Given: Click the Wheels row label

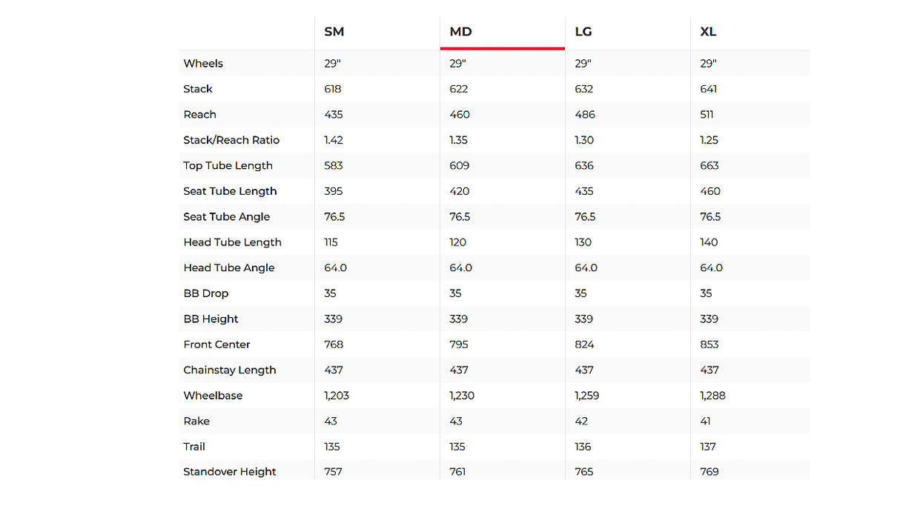Looking at the screenshot, I should click(203, 64).
